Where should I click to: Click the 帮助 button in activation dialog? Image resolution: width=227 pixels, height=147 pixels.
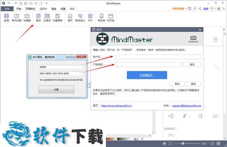coord(177,84)
